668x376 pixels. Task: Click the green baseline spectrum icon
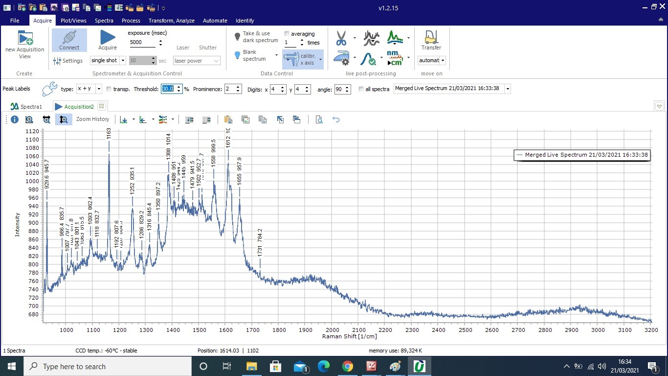(x=395, y=37)
